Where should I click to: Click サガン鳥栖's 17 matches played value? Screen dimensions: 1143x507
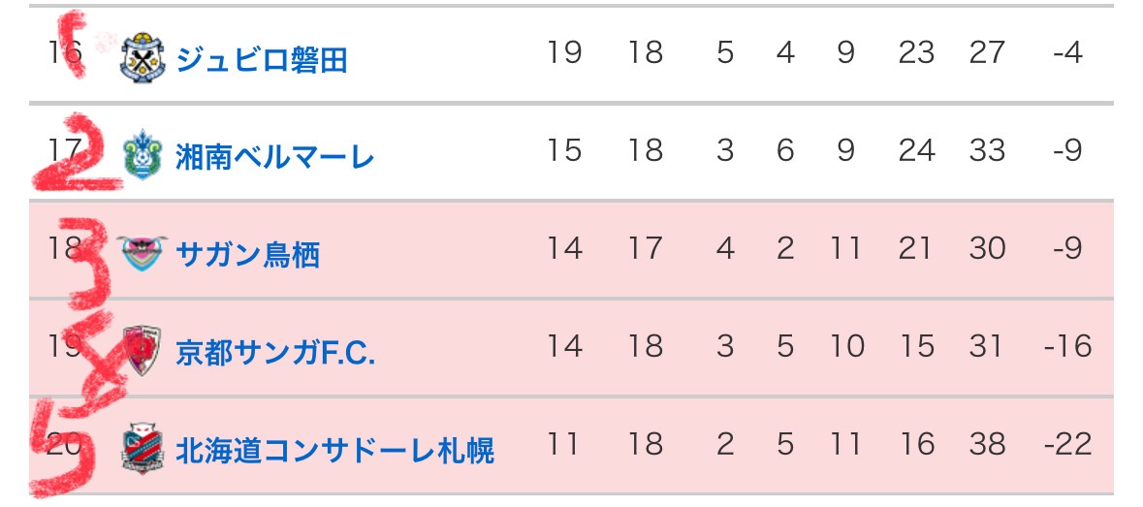coord(645,248)
